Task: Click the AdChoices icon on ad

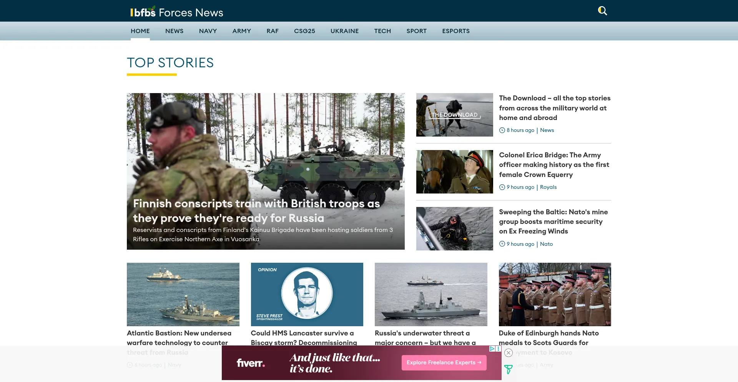Action: pos(492,349)
